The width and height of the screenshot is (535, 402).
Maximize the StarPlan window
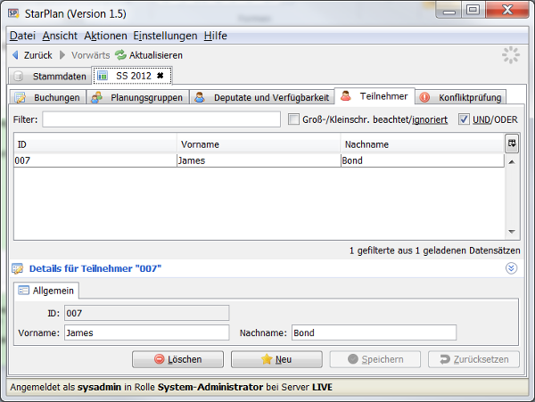point(473,10)
